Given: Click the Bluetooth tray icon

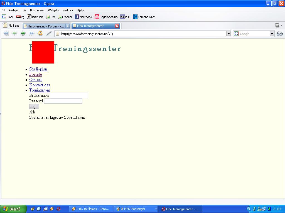Looking at the screenshot, I should [x=269, y=209].
